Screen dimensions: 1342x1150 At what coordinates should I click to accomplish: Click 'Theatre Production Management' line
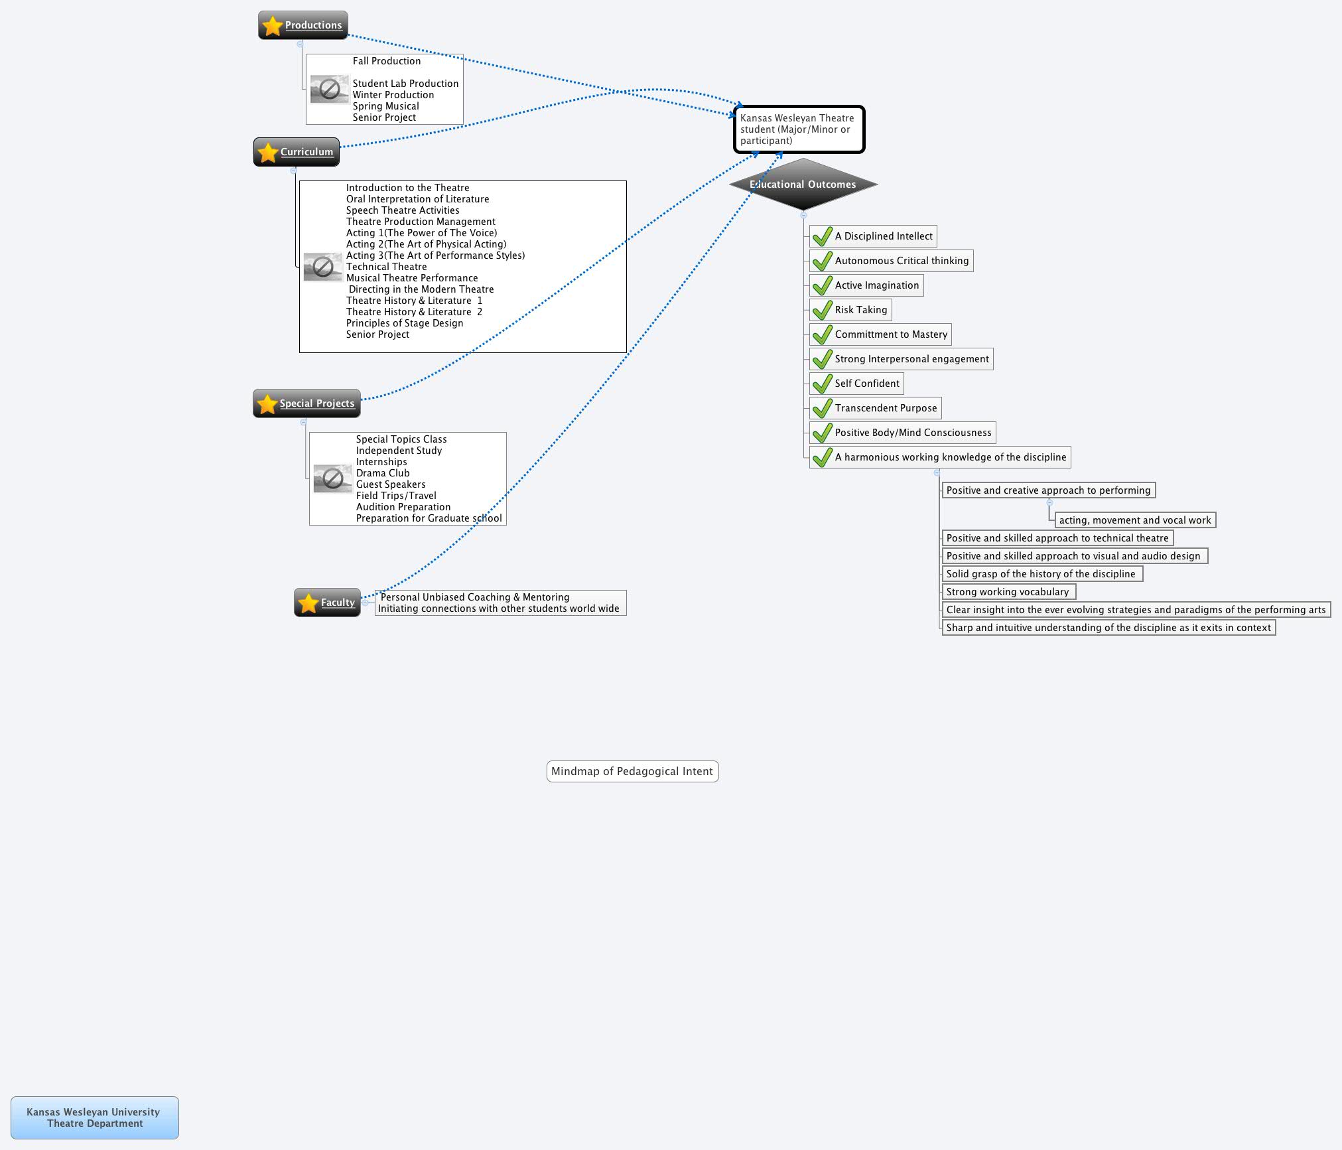tap(421, 222)
